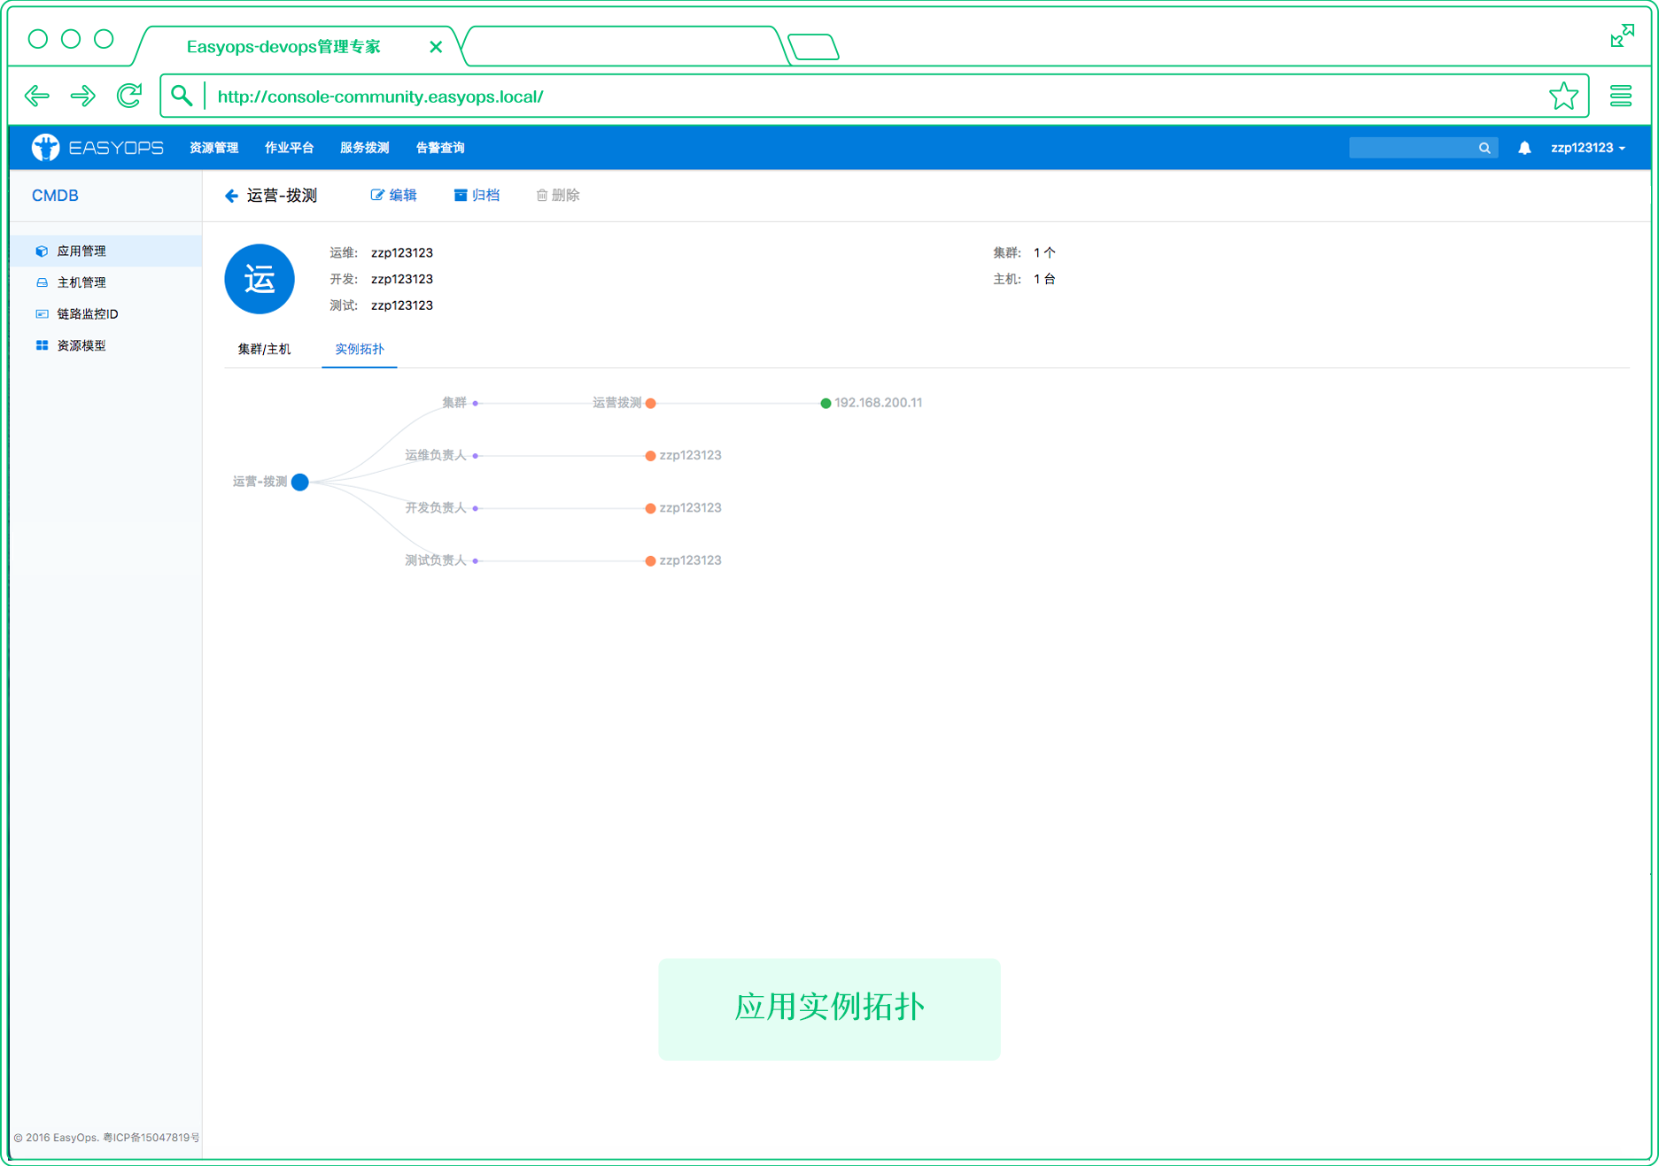Click the blue 运 application avatar
Screen dimensions: 1659x1166
point(259,279)
